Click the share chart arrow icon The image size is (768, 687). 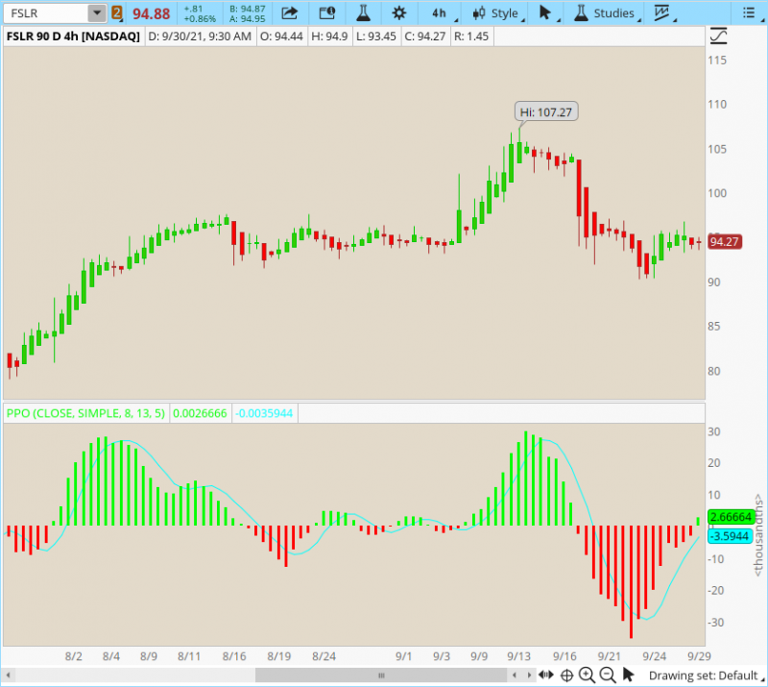288,13
